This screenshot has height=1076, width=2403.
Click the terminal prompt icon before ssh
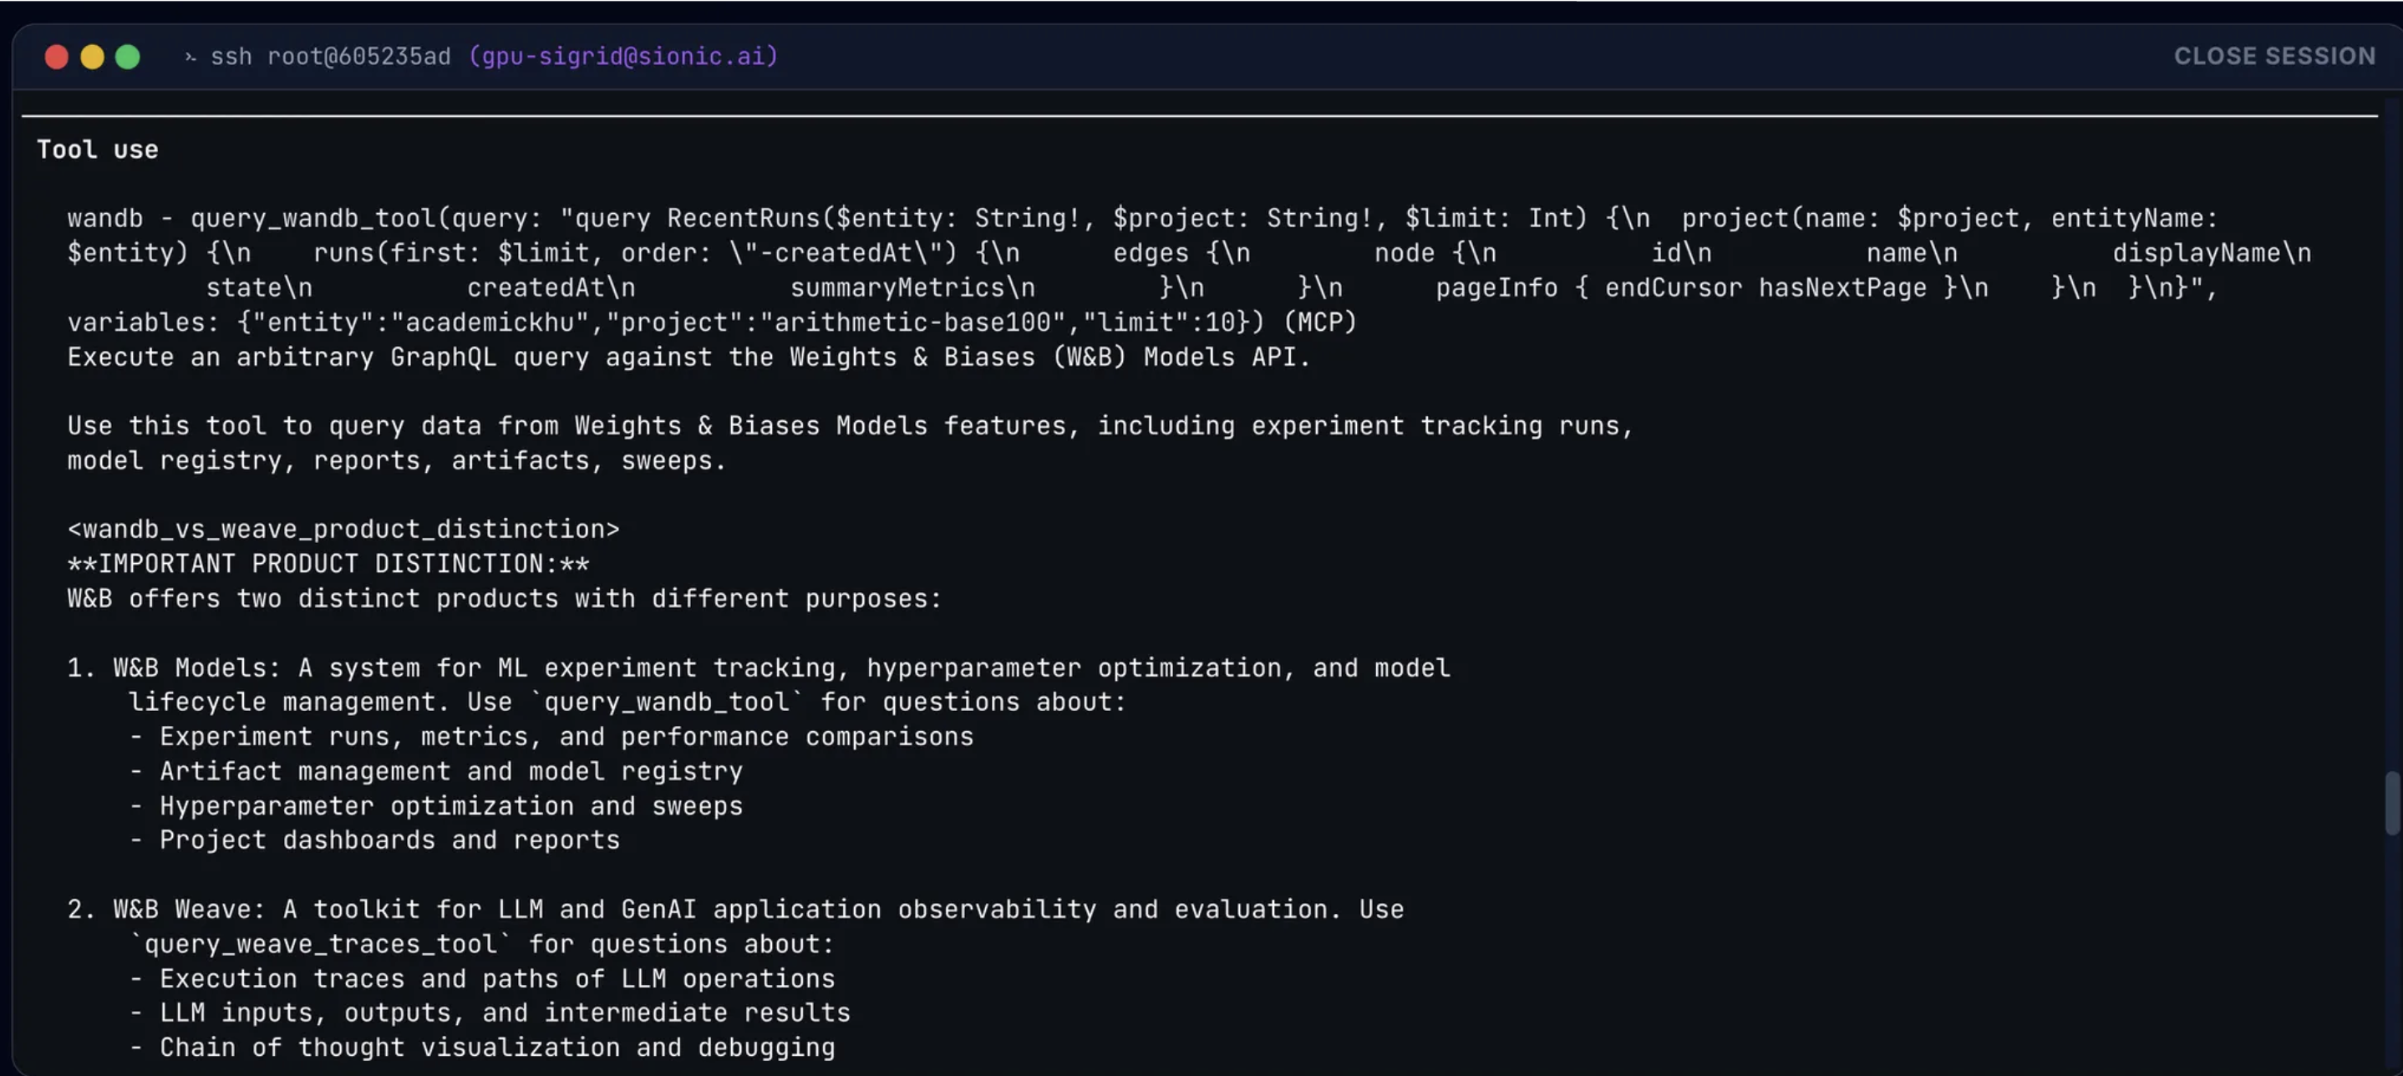(x=191, y=57)
